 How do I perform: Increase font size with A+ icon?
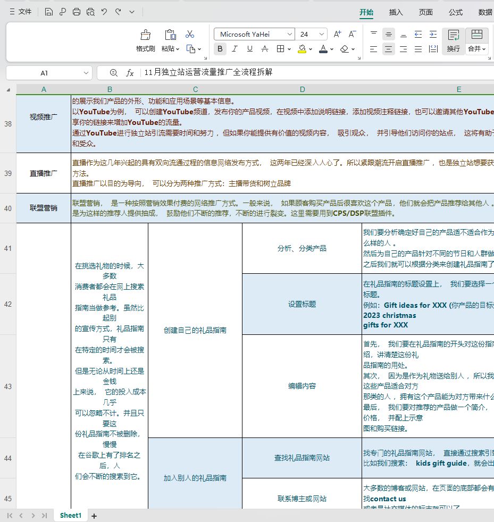[338, 34]
